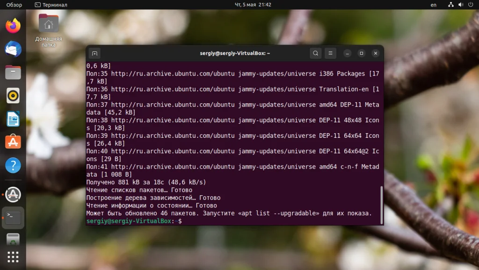Viewport: 479px width, 270px height.
Task: Start the Rhythmbox music player
Action: coord(13,95)
